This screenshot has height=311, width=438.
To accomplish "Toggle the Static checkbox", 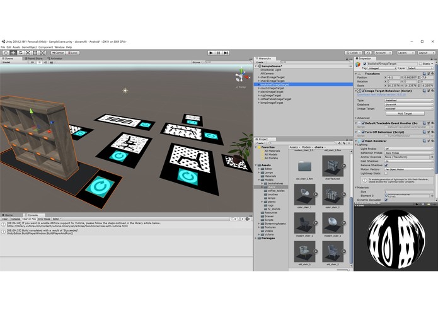I will pos(421,64).
